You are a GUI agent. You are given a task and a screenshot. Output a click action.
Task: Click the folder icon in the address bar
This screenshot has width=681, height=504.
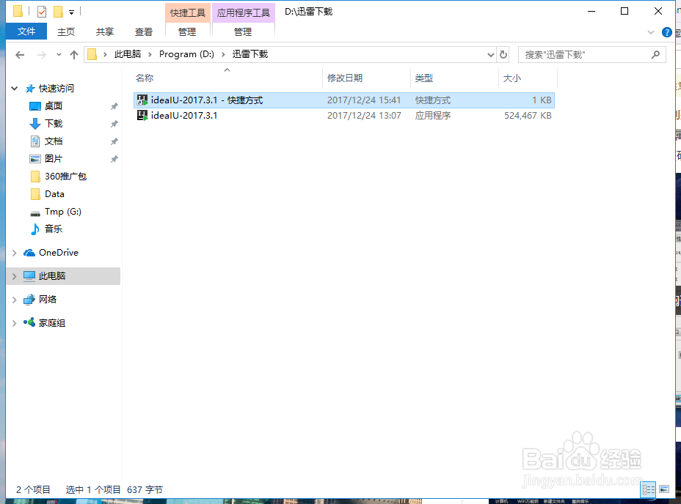pyautogui.click(x=92, y=53)
